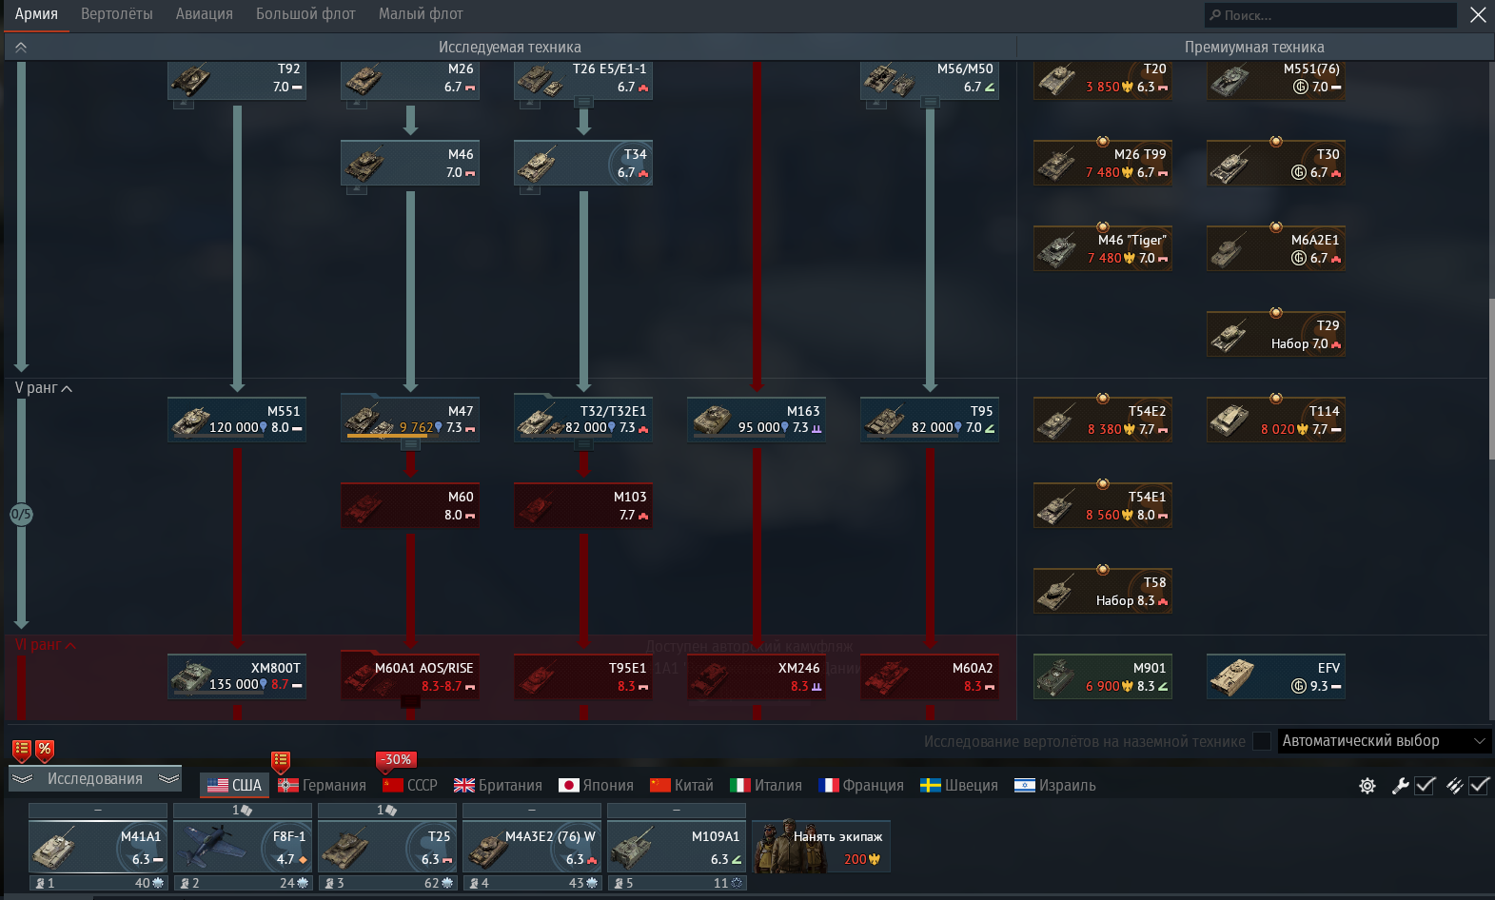Select the Британия nation tab

[x=498, y=786]
